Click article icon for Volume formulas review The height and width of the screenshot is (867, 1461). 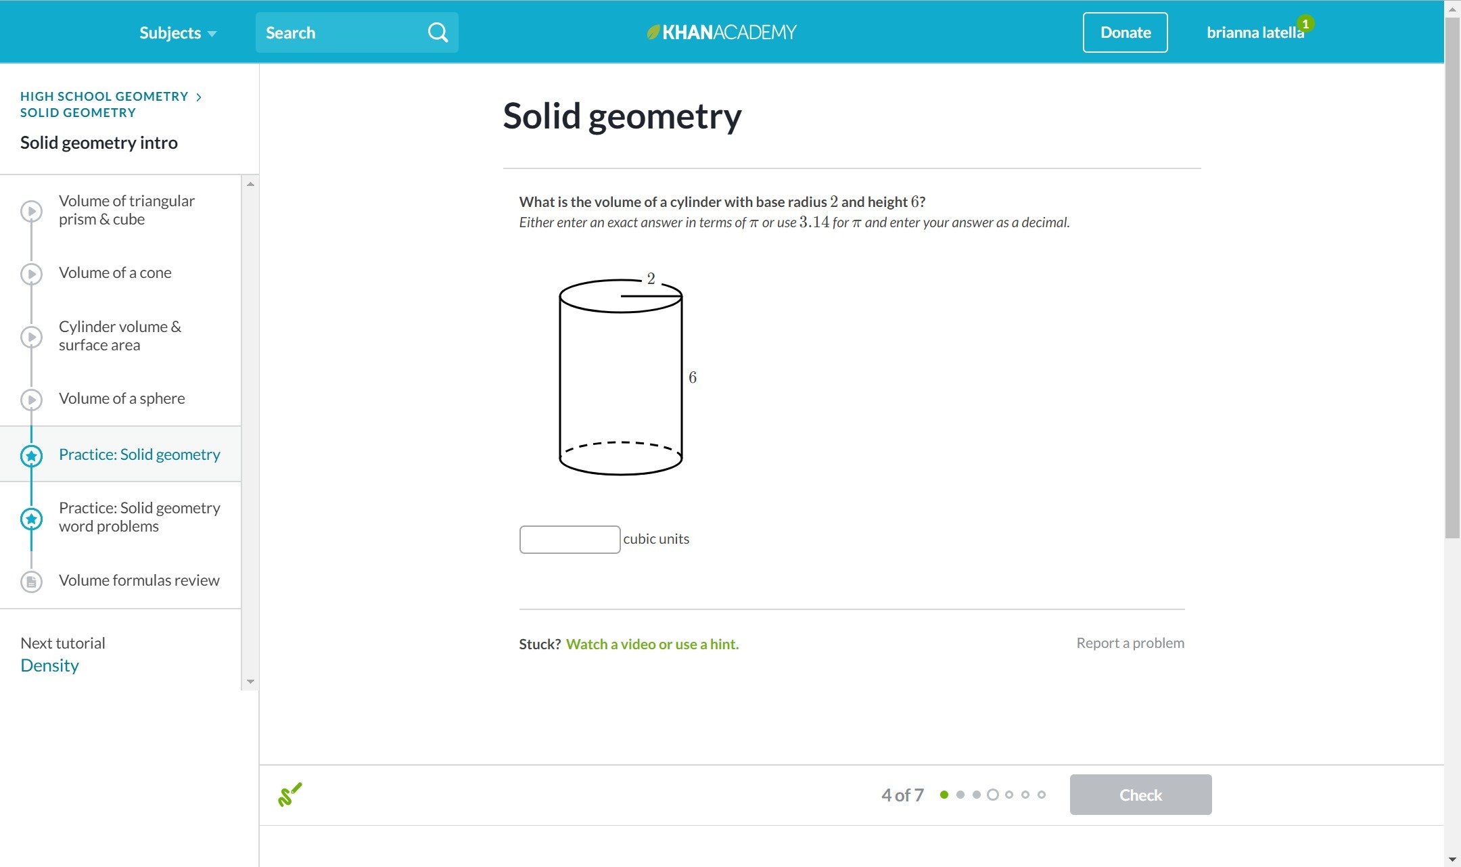[x=31, y=582]
